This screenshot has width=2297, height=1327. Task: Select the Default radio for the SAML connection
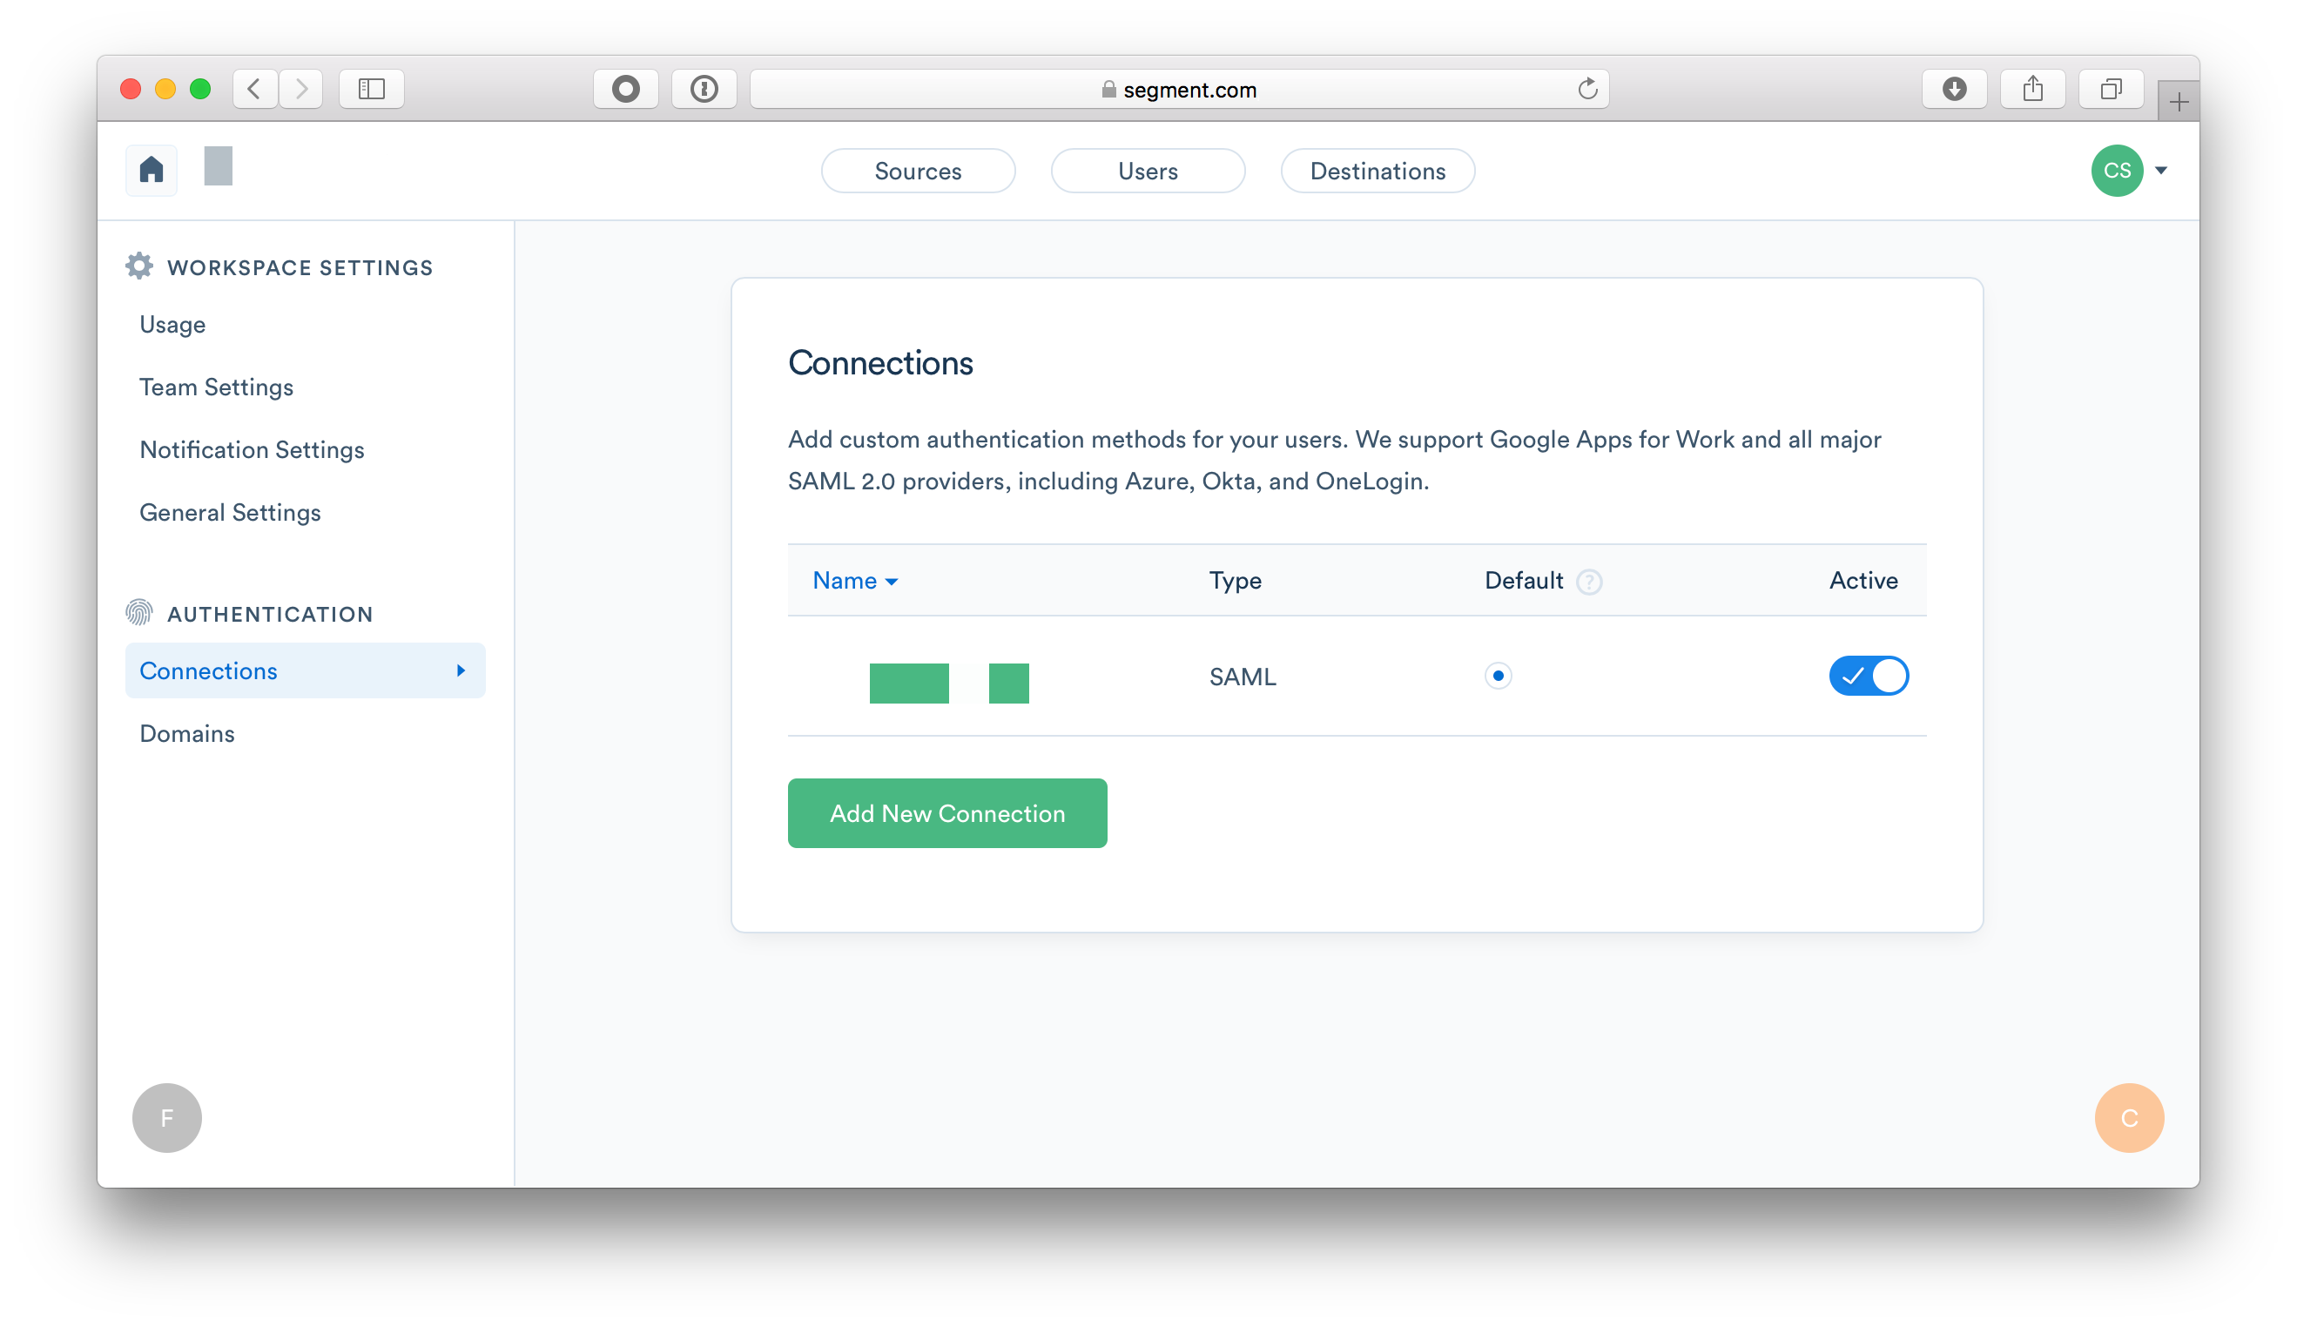click(1497, 676)
